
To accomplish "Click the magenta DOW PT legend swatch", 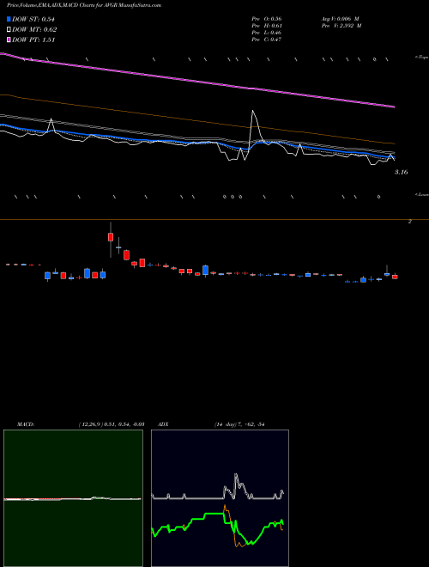I will coord(9,40).
